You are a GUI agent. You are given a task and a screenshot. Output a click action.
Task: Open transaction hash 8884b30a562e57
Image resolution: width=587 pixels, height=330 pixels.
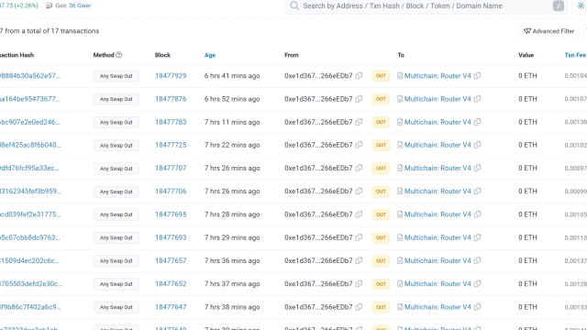[30, 75]
